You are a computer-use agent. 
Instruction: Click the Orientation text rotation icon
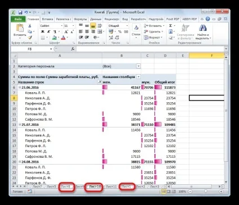point(95,38)
